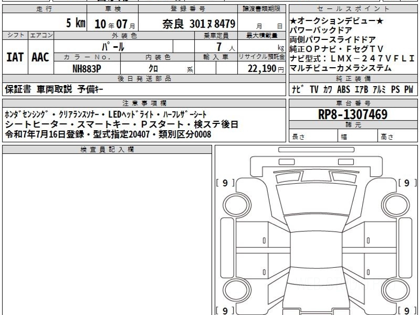Viewport: 420px width, 315px height.
Task: Click the 高さ dimension cell
Action: pos(397,136)
